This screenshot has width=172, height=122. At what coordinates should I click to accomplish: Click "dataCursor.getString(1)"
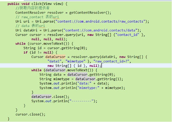tap(98, 79)
